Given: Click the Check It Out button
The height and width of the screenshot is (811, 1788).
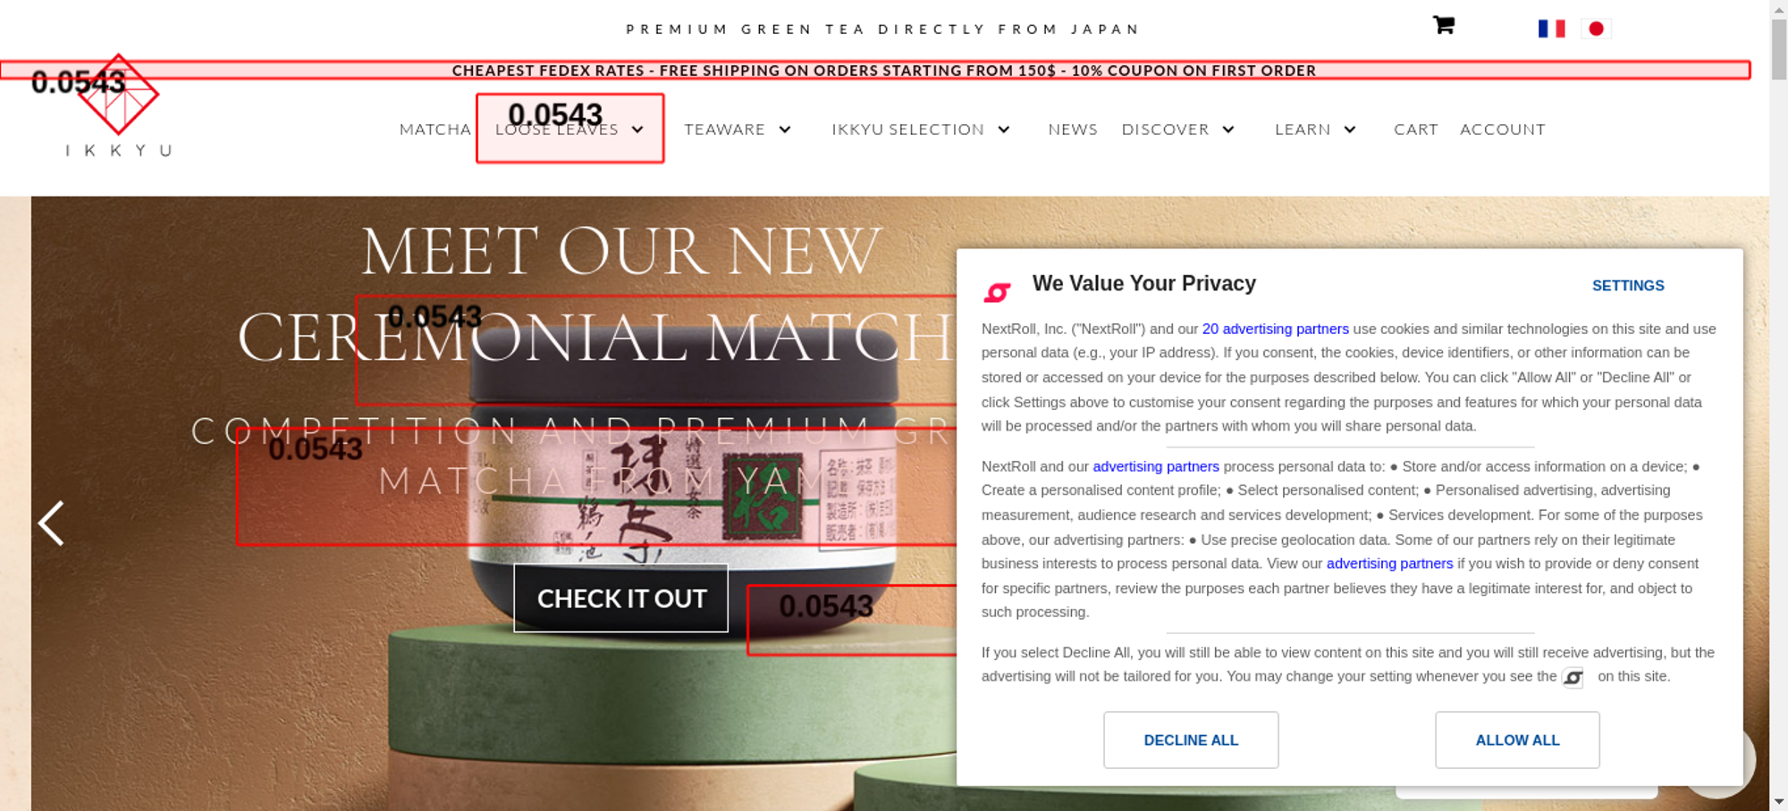Looking at the screenshot, I should (621, 598).
